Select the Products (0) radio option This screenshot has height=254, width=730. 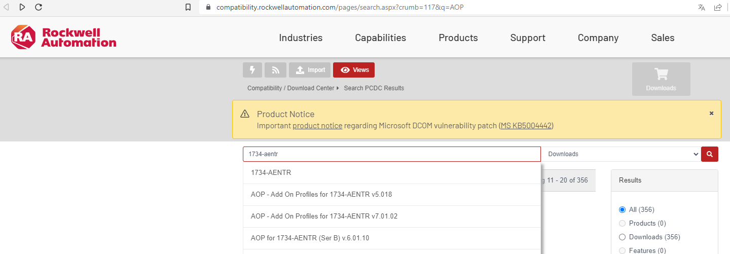pos(623,223)
